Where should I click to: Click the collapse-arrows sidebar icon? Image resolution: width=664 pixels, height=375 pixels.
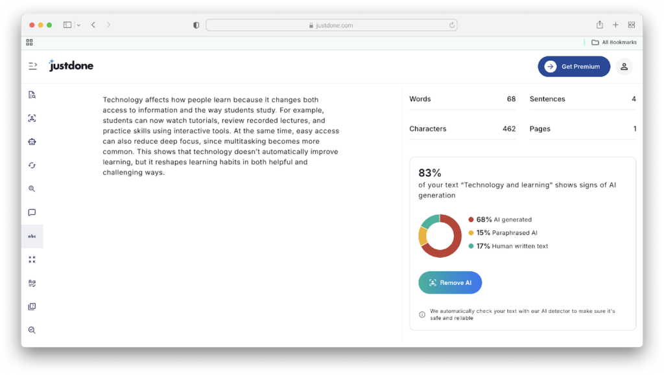coord(32,260)
